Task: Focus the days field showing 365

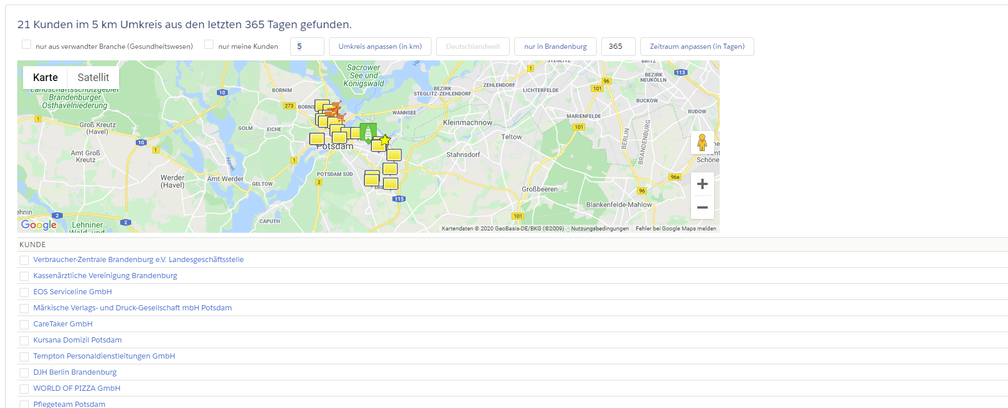Action: point(618,47)
